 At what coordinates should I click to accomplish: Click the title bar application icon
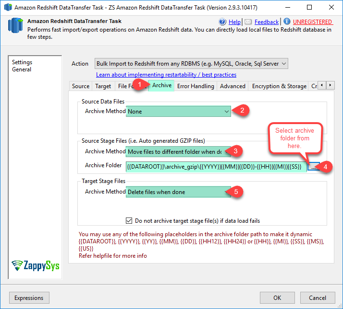click(x=8, y=7)
